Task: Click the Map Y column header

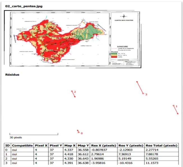Action: (83, 145)
